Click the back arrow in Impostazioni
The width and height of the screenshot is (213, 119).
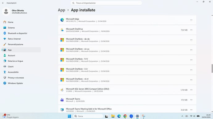tap(3, 3)
